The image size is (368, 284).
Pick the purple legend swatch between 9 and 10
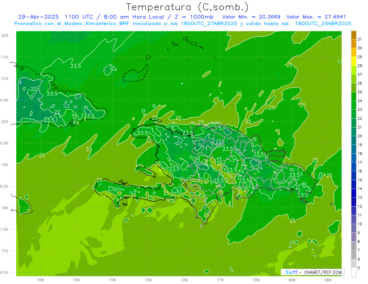coord(354,229)
